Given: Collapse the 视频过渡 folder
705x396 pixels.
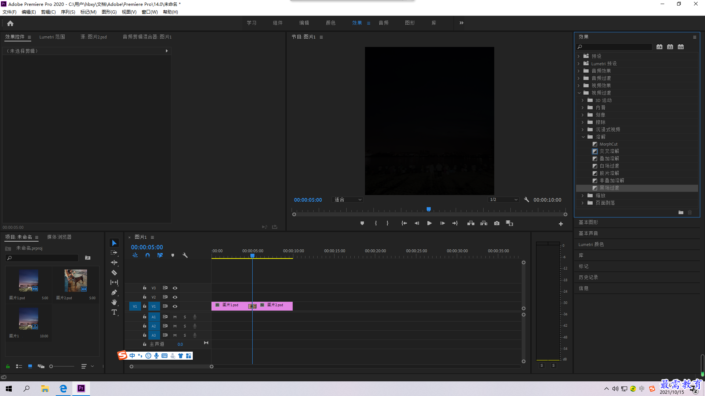Looking at the screenshot, I should pyautogui.click(x=579, y=93).
